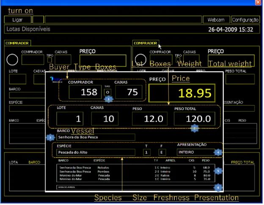The height and width of the screenshot is (205, 264).
Task: Click the overlay TIPO box showing o
Action: point(108,93)
